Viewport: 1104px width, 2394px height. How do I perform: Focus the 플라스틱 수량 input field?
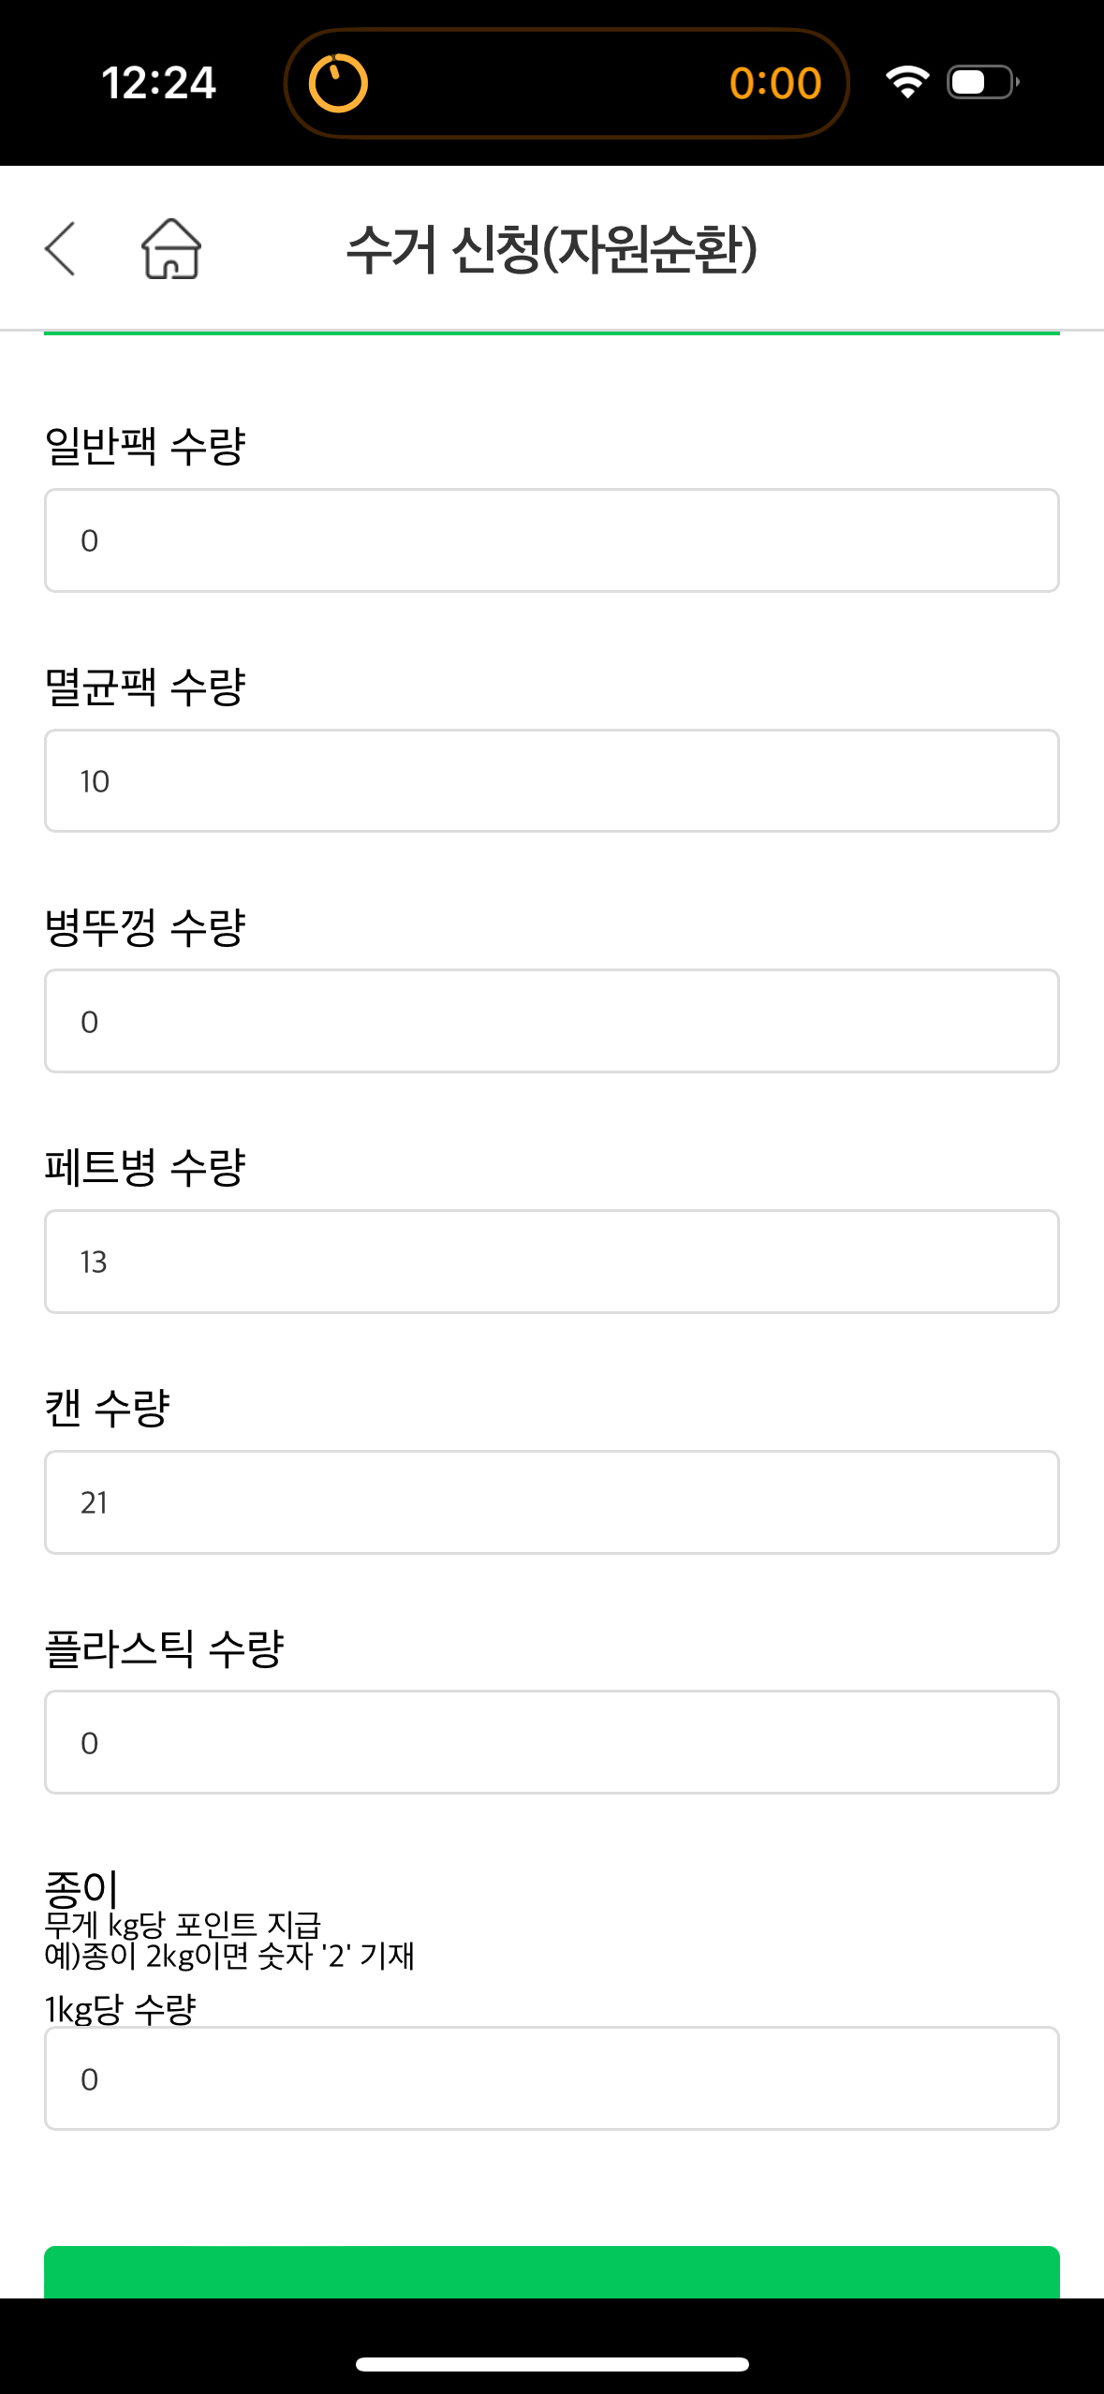pyautogui.click(x=552, y=1742)
